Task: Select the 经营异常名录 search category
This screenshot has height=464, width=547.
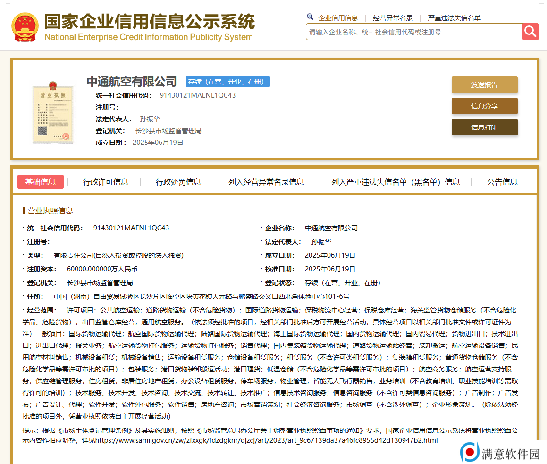Action: [x=393, y=18]
